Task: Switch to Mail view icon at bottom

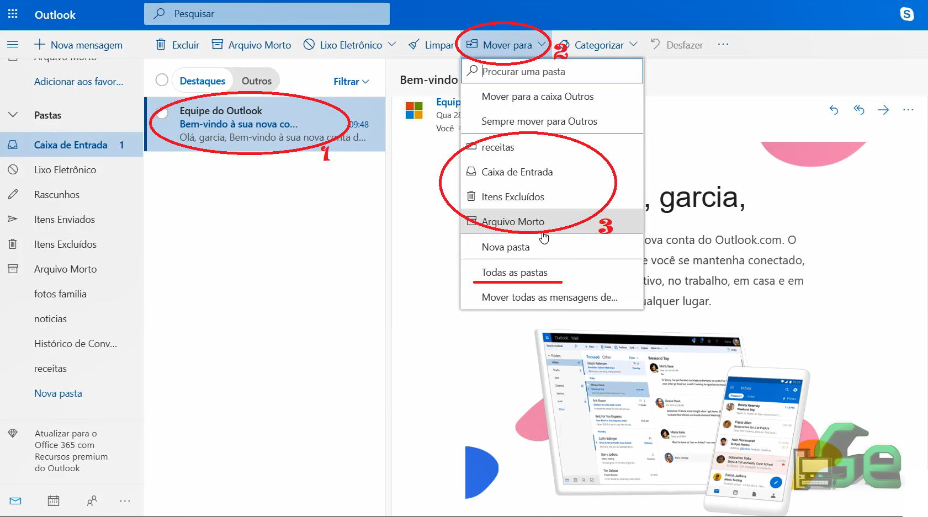Action: pos(15,500)
